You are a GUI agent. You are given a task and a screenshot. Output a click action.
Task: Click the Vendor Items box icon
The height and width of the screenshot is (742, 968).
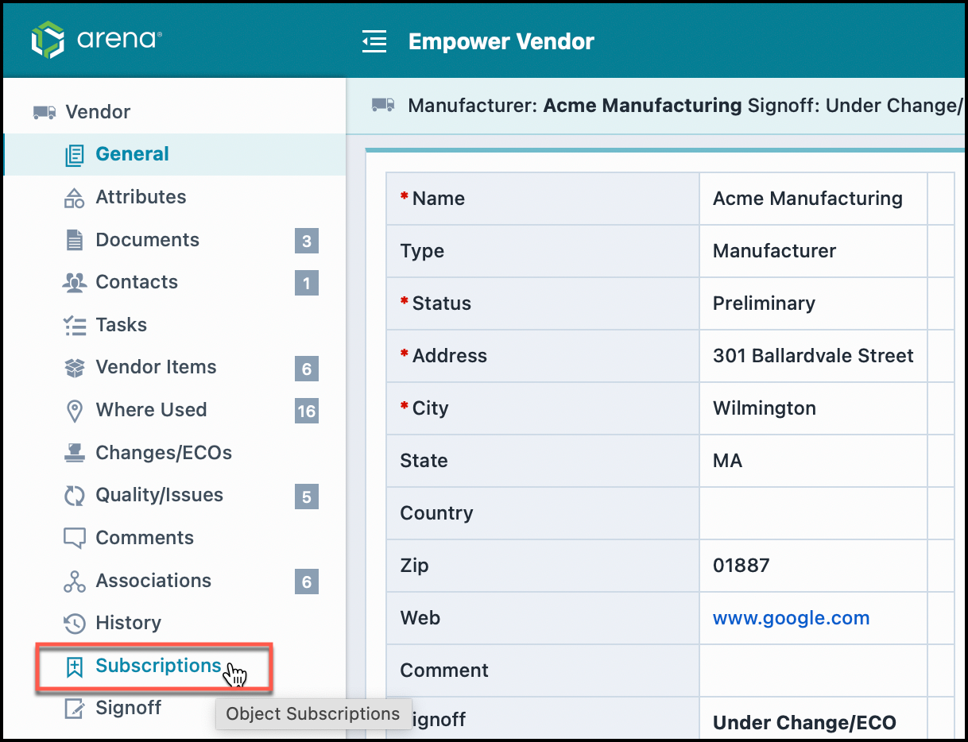pyautogui.click(x=74, y=368)
